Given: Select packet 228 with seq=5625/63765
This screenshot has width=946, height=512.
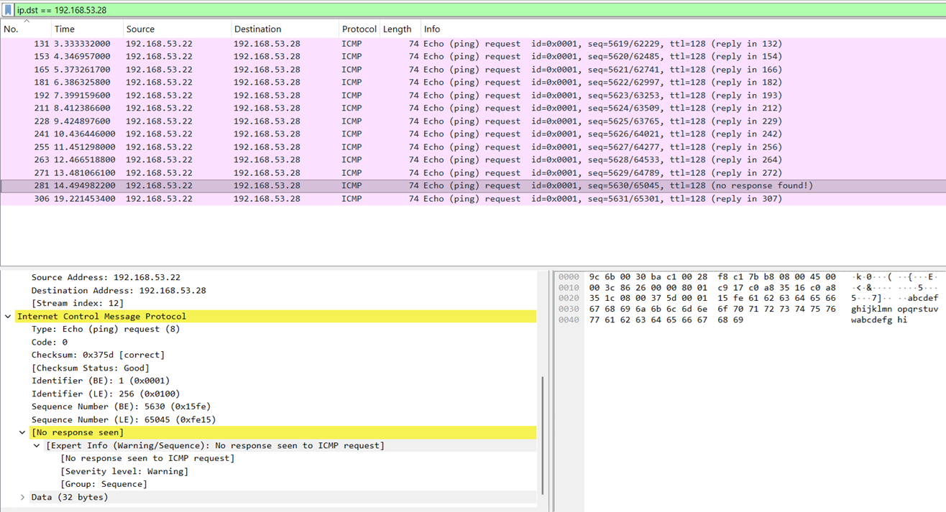Looking at the screenshot, I should pos(473,121).
